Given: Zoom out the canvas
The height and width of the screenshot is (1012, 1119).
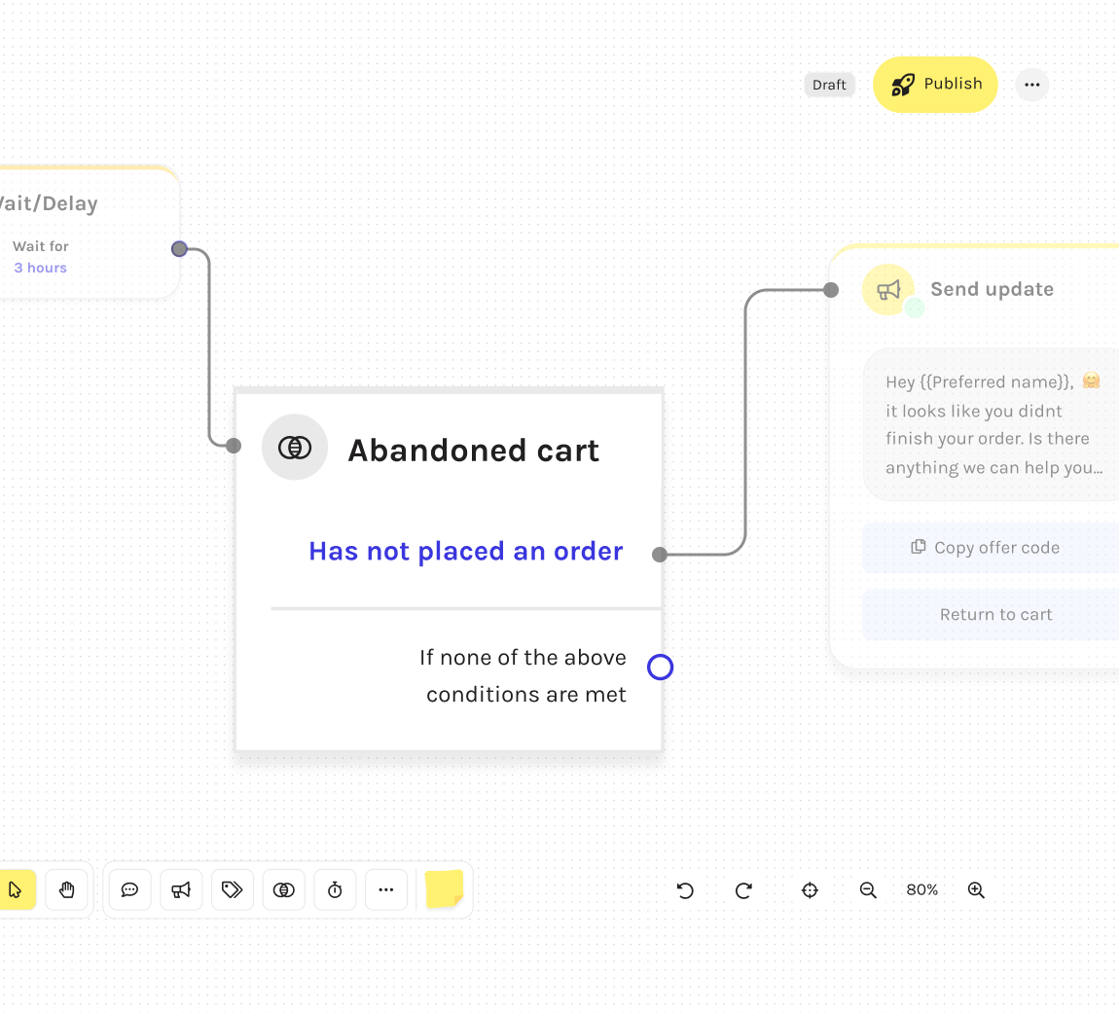Looking at the screenshot, I should click(868, 890).
